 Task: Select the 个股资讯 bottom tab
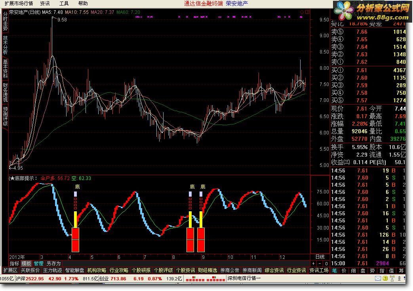click(x=185, y=270)
